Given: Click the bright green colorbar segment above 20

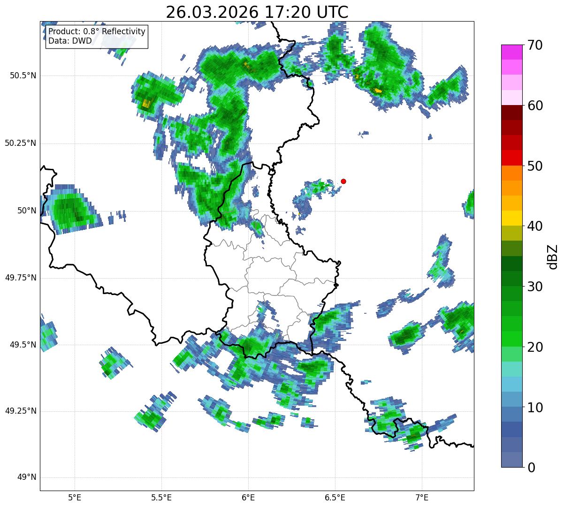Looking at the screenshot, I should pyautogui.click(x=512, y=339).
